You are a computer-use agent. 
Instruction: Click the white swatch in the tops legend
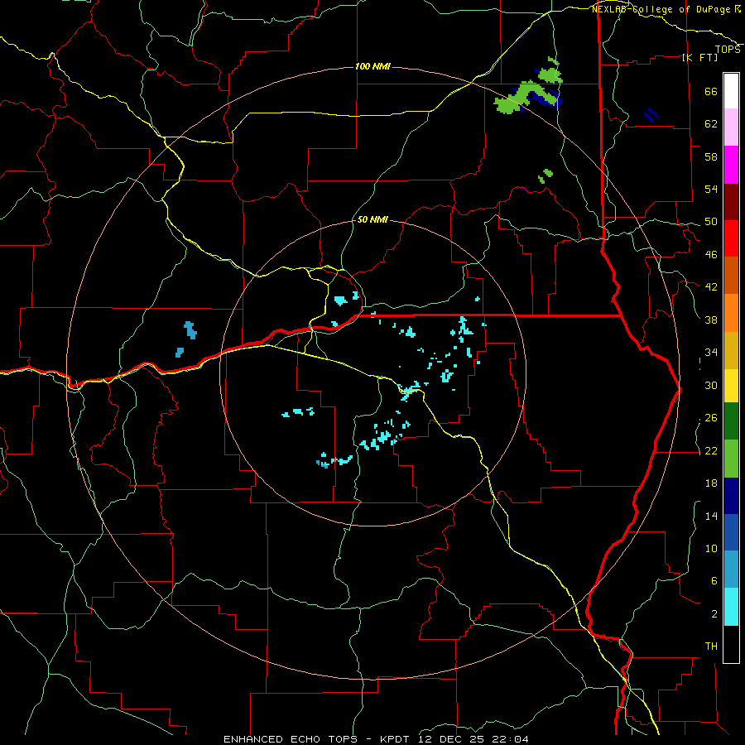click(x=731, y=91)
